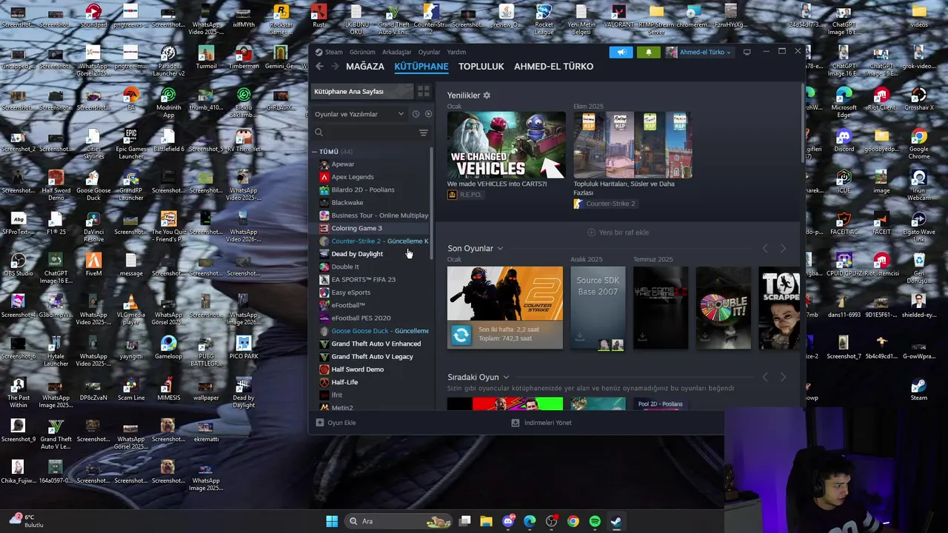Click the İndirmeleri Yönet label

pos(548,423)
